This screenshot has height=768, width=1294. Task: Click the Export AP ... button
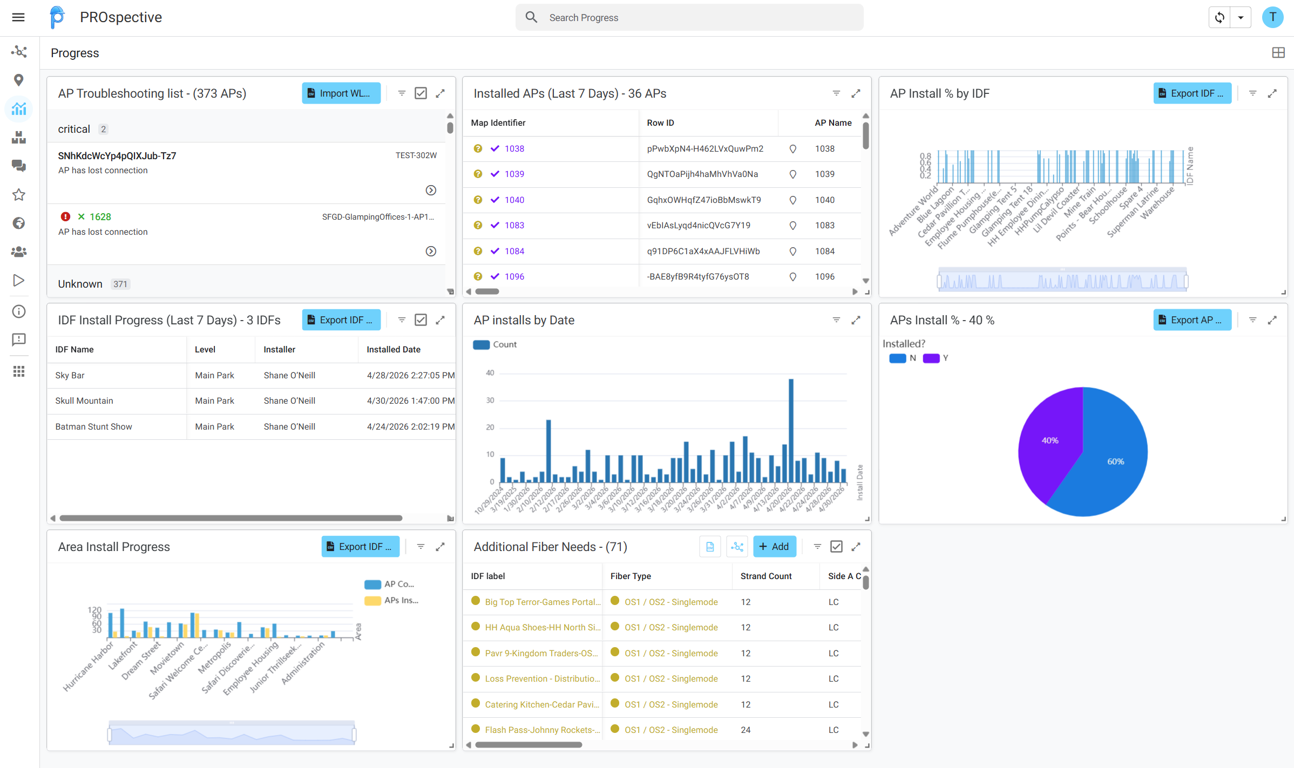point(1192,320)
